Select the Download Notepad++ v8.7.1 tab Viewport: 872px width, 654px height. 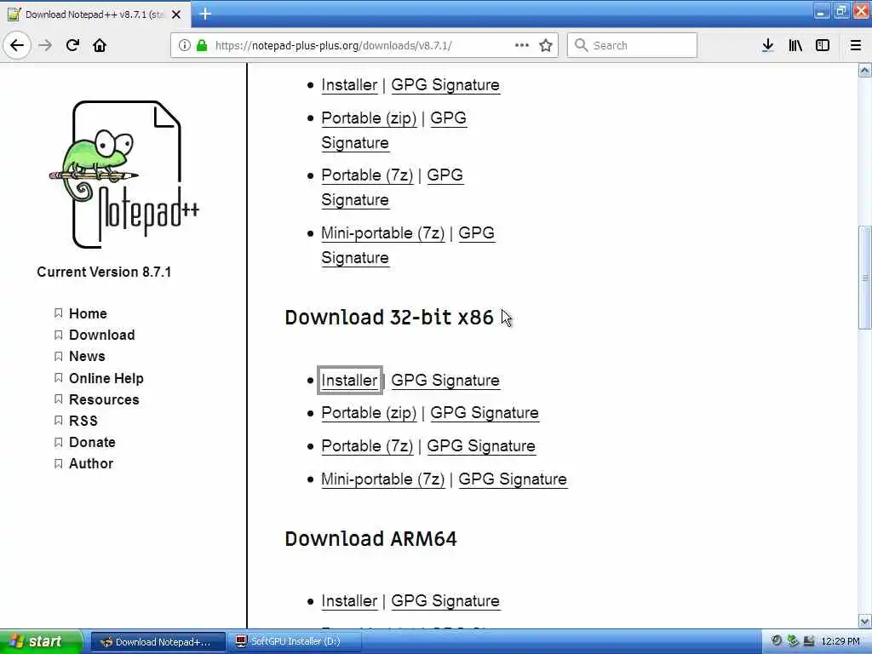[94, 14]
